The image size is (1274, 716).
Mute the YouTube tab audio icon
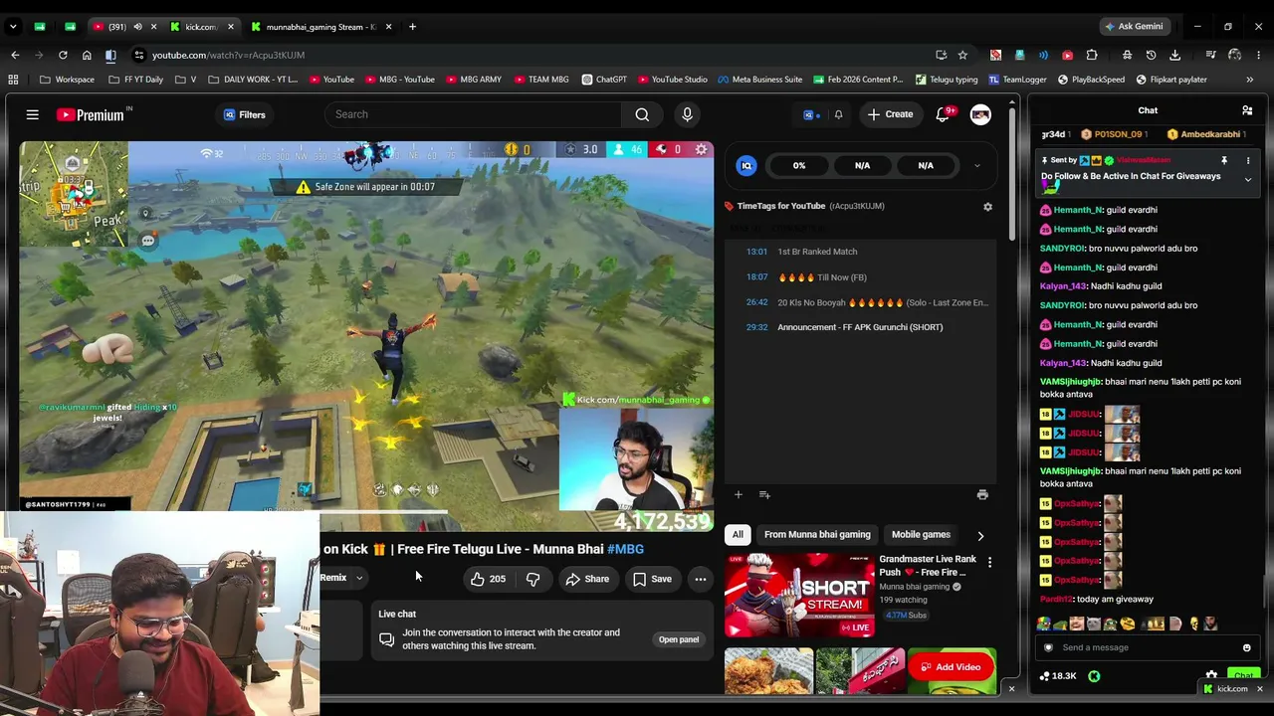[x=137, y=27]
